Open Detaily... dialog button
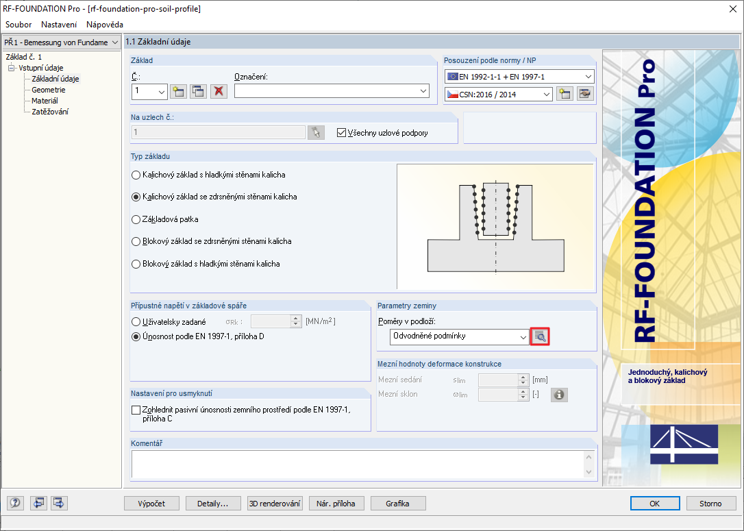 pos(213,504)
